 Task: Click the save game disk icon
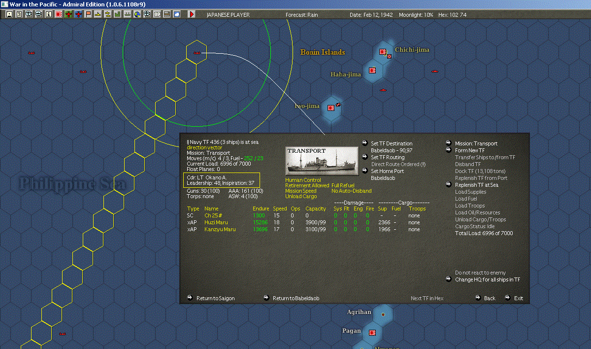coord(9,14)
